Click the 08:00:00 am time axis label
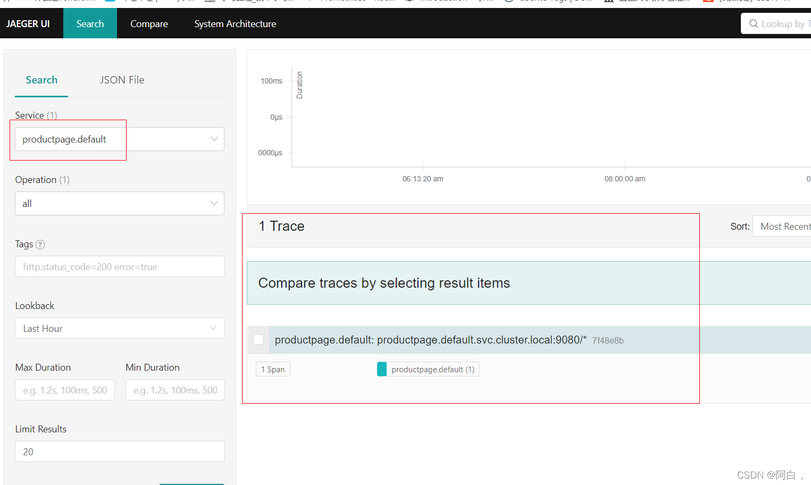The image size is (811, 485). click(625, 179)
